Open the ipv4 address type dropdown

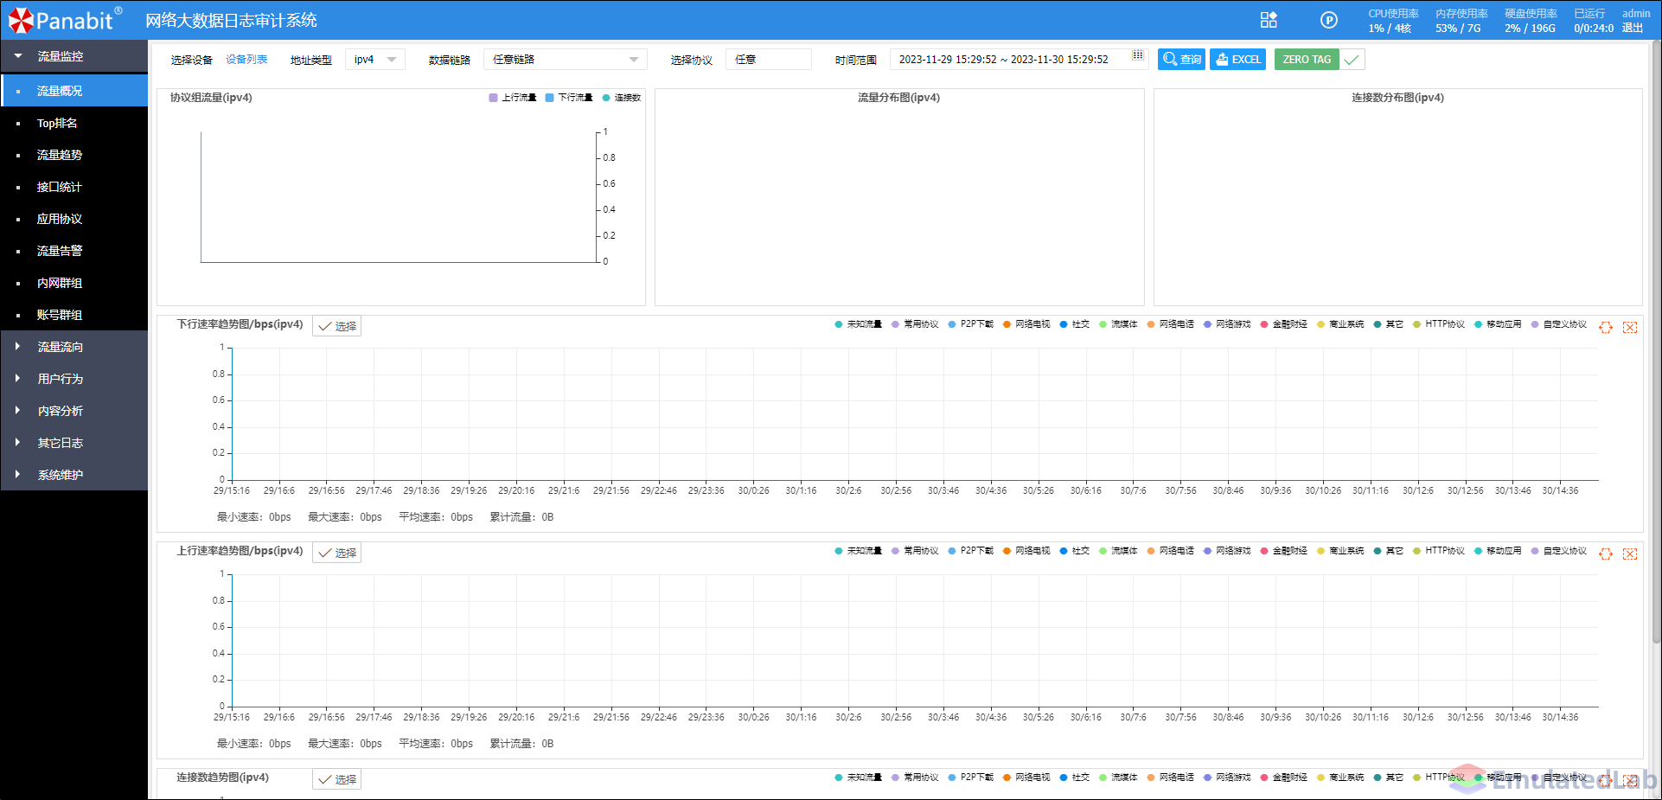pos(375,59)
